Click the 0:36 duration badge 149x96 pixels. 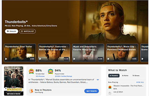pyautogui.click(x=100, y=59)
